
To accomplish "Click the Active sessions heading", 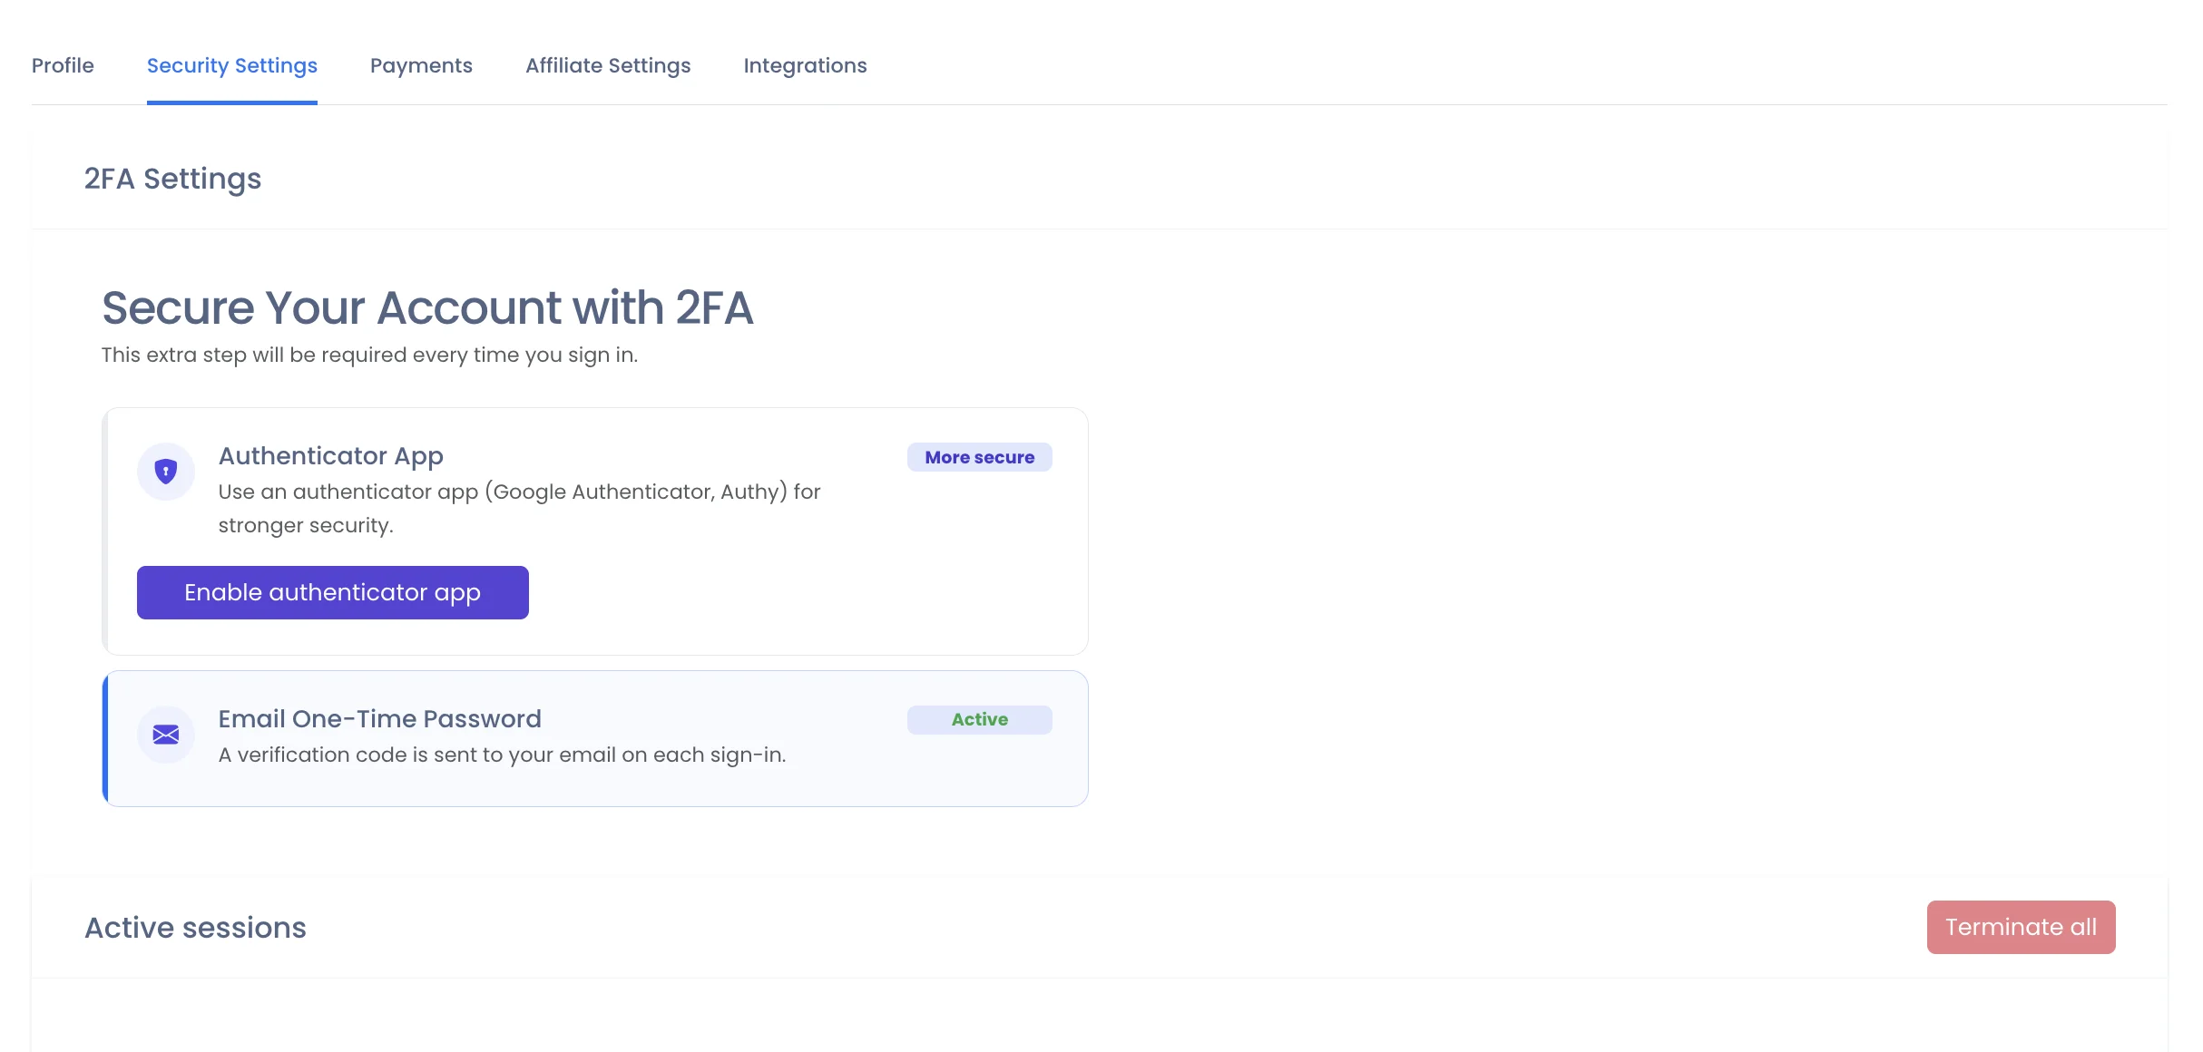I will point(195,928).
